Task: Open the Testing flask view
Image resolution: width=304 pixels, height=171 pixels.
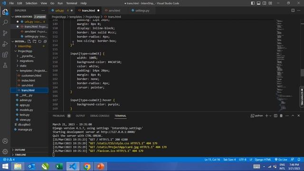Action: pyautogui.click(x=5, y=66)
